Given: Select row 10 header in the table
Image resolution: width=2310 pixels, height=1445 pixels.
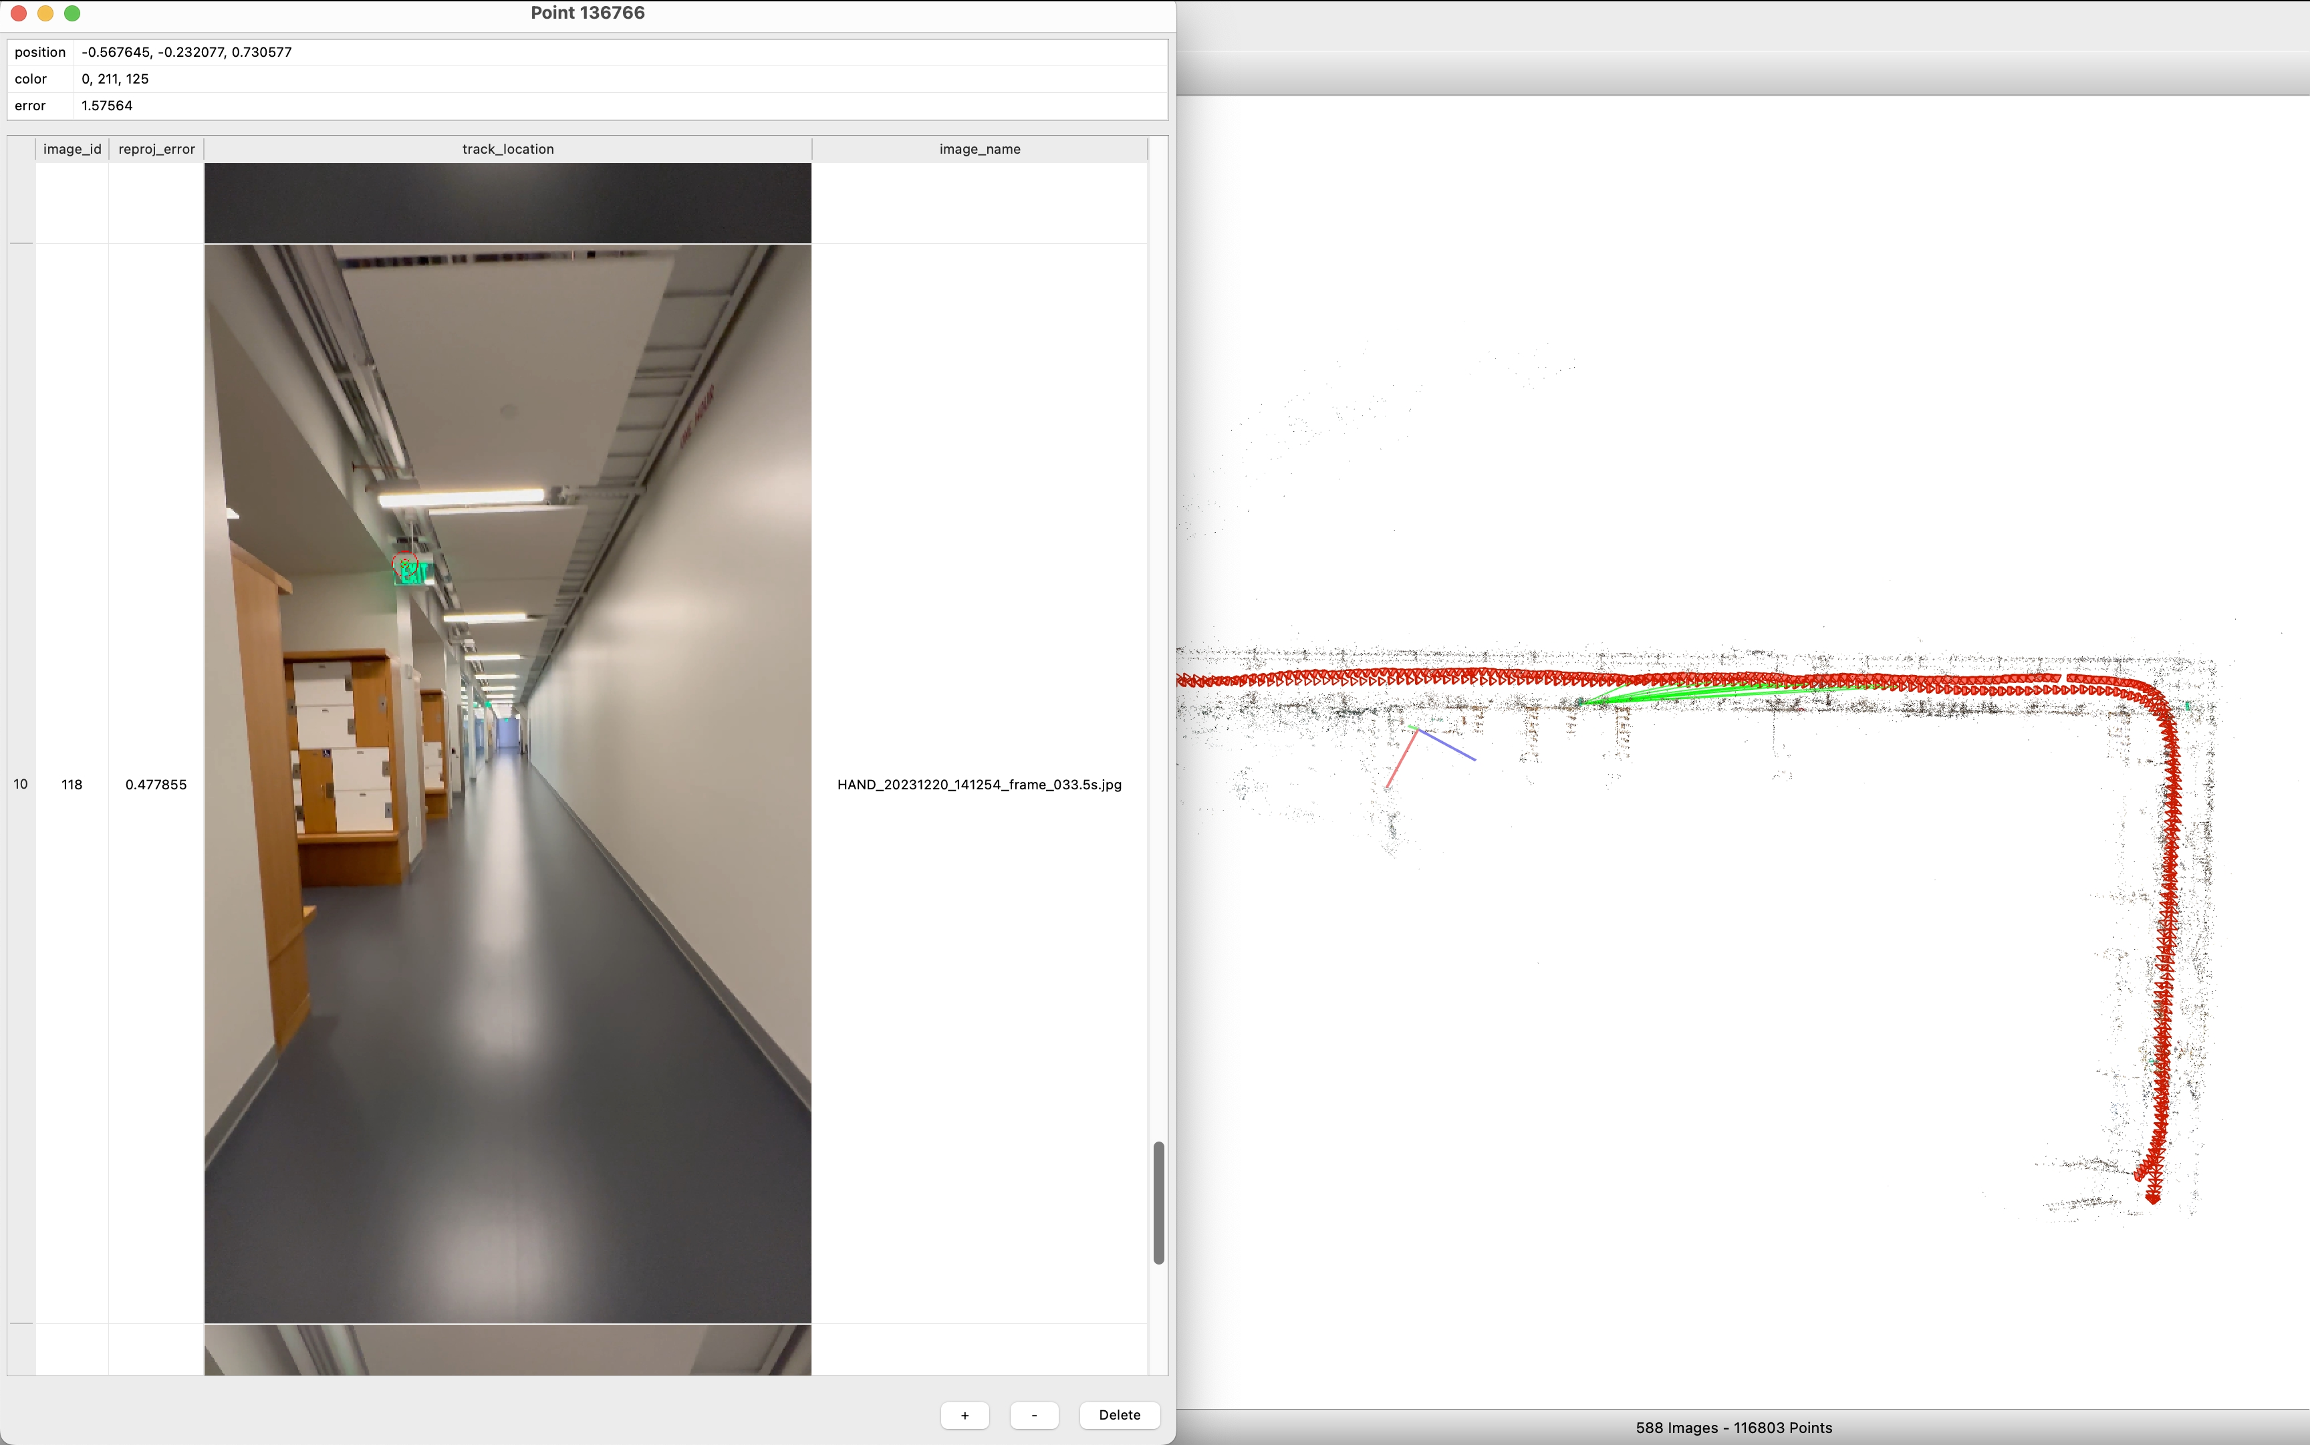Looking at the screenshot, I should (21, 784).
